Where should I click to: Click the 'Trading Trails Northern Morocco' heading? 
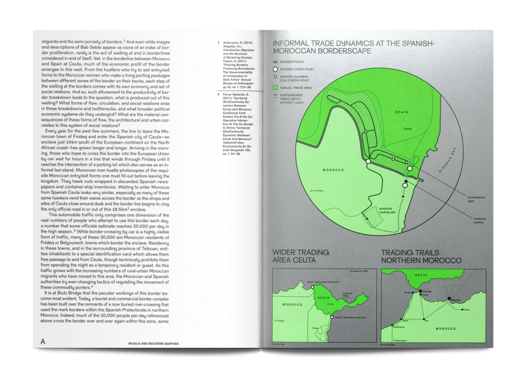click(421, 256)
